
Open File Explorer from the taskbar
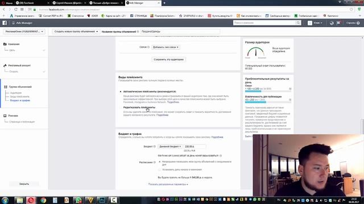[19, 200]
